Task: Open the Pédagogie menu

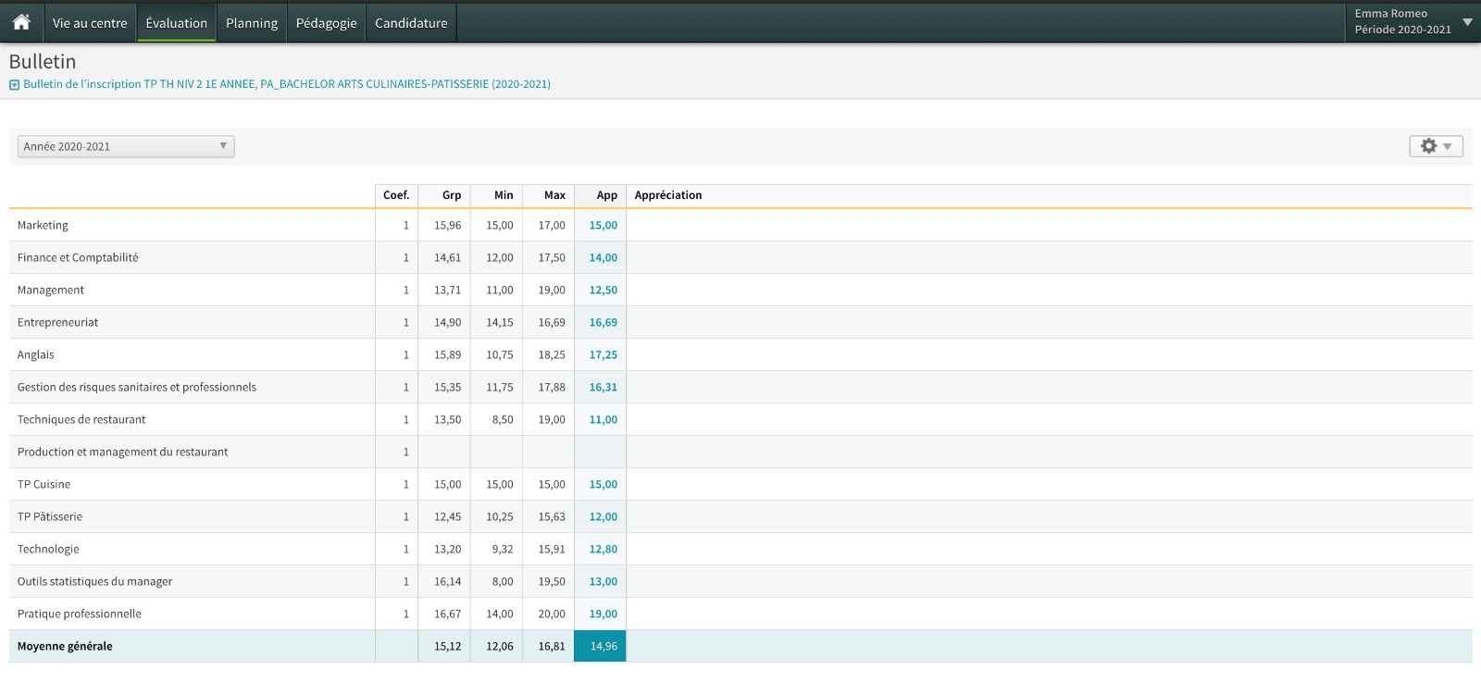Action: pos(326,23)
